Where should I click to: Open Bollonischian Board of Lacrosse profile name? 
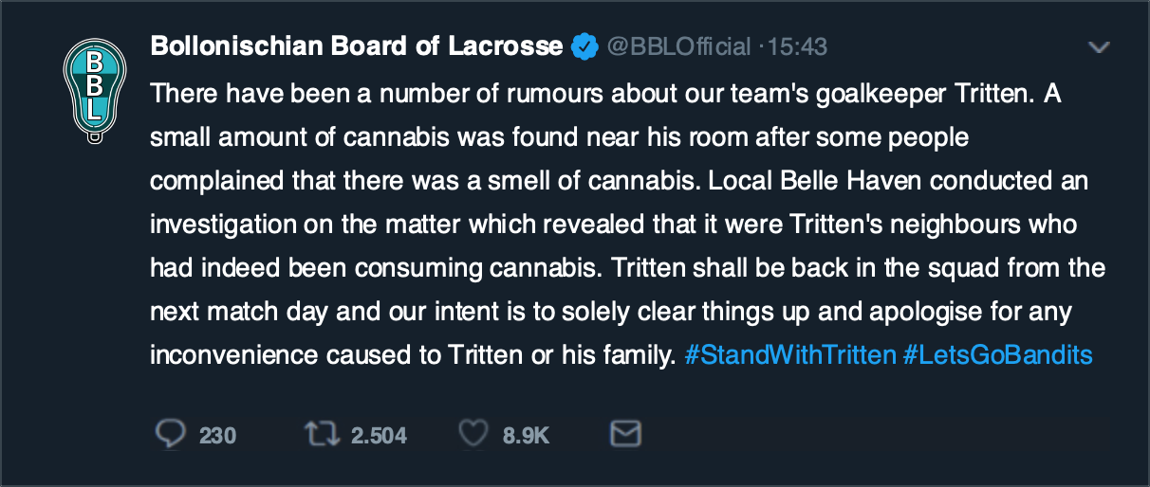pyautogui.click(x=357, y=45)
